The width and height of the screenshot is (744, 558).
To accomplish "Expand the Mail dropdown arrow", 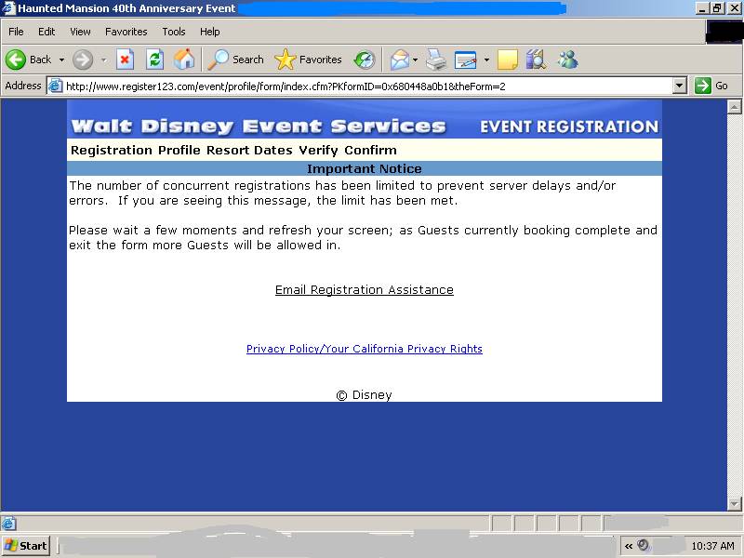I will click(x=416, y=60).
